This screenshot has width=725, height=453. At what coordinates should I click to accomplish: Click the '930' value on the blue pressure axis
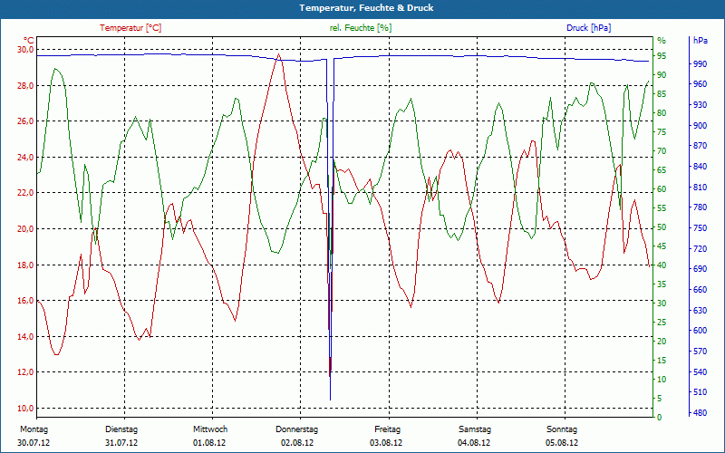[700, 105]
